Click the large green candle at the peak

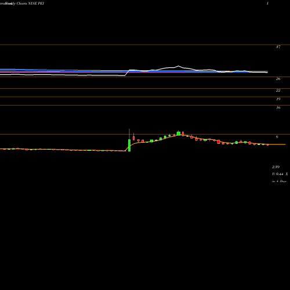click(x=179, y=133)
